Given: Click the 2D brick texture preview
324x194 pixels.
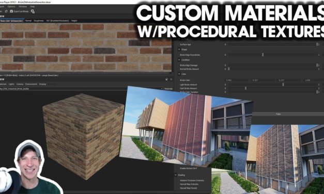Looking at the screenshot, I should point(86,47).
